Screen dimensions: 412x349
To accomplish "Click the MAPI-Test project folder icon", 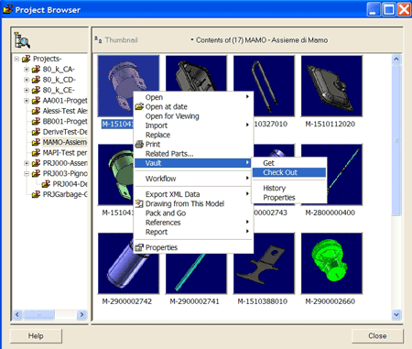I will 36,152.
